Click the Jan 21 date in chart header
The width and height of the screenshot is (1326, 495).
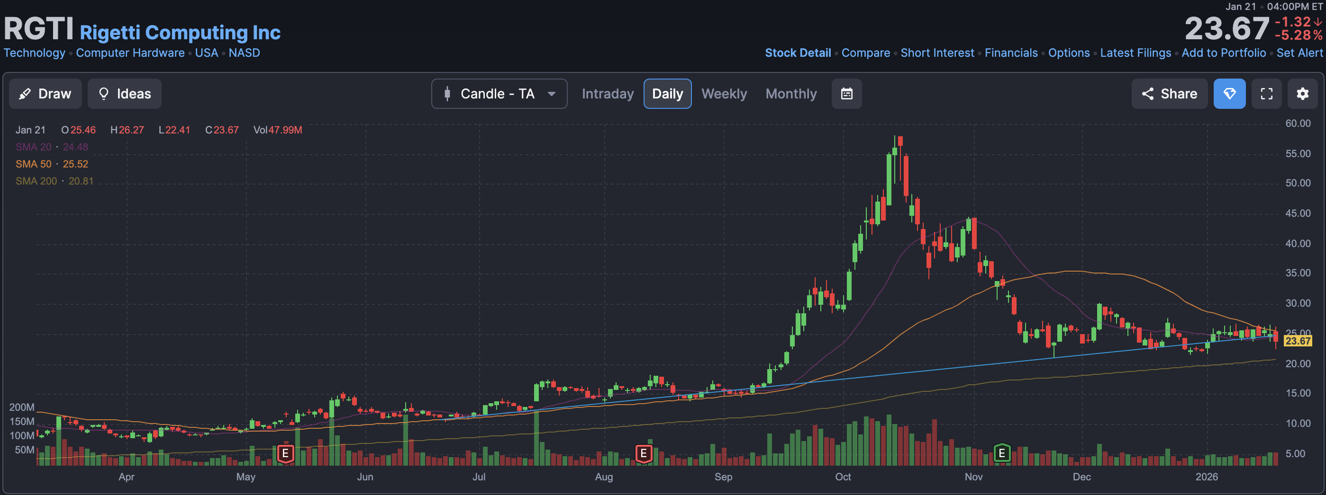pos(30,130)
